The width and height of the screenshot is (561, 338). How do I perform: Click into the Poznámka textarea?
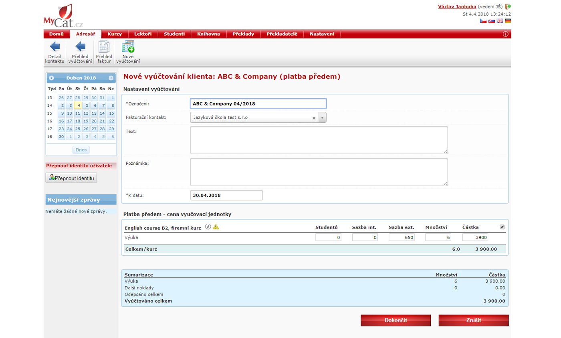[x=319, y=172]
